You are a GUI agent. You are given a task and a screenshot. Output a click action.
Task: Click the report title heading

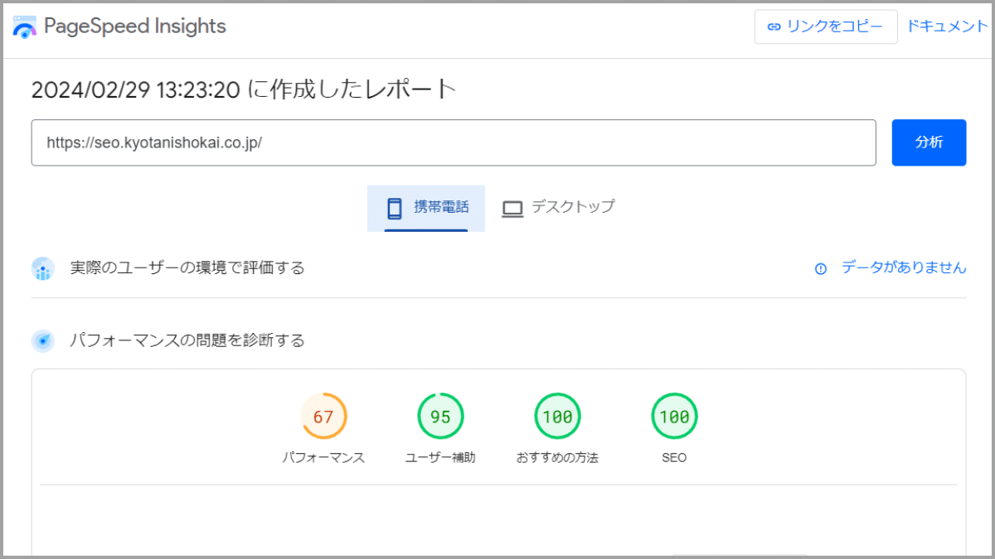(243, 89)
